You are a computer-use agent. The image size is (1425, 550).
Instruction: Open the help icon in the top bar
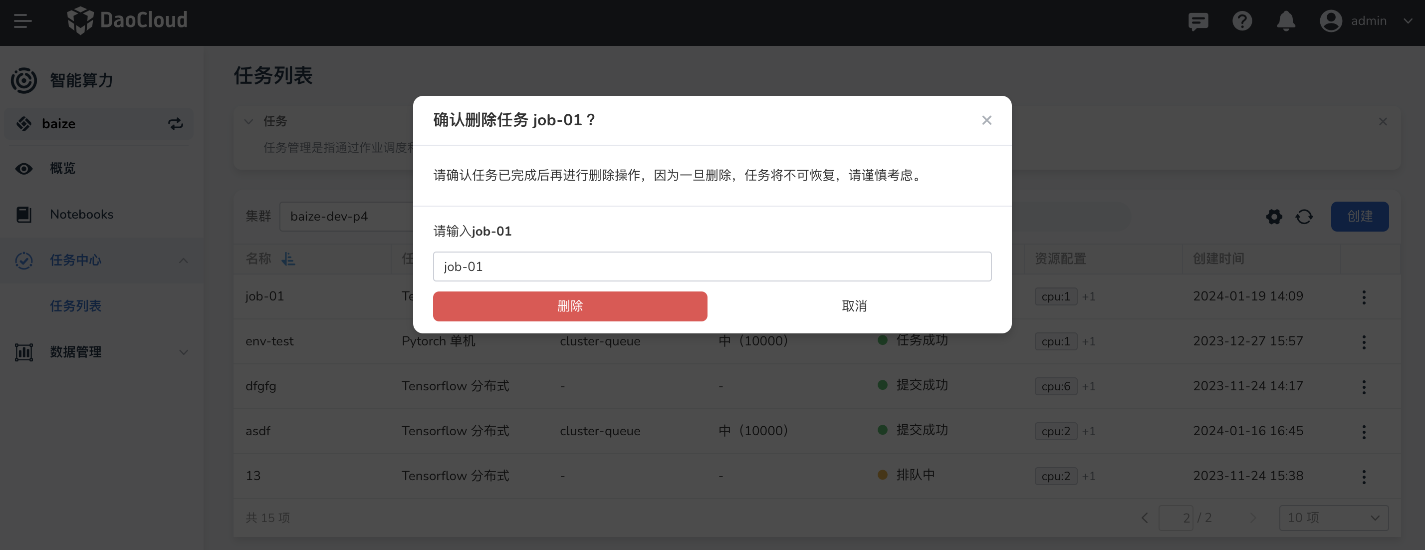coord(1242,21)
